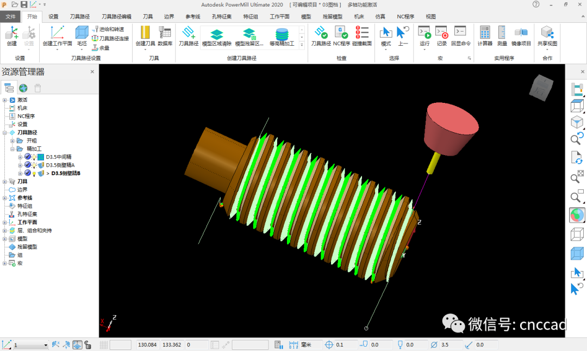Click the 刀具路径 strategy icon in 创建刀具路径 group
Viewport: 587px width, 351px height.
[188, 36]
